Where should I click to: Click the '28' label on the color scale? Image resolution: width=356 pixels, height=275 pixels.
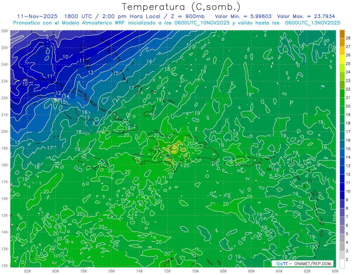(348, 38)
